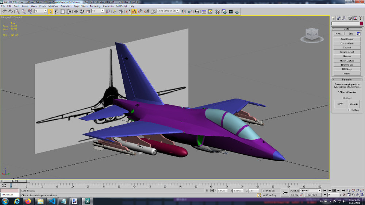This screenshot has height=205, width=365.
Task: Open the Hierarchy panel icon
Action: pos(344,18)
